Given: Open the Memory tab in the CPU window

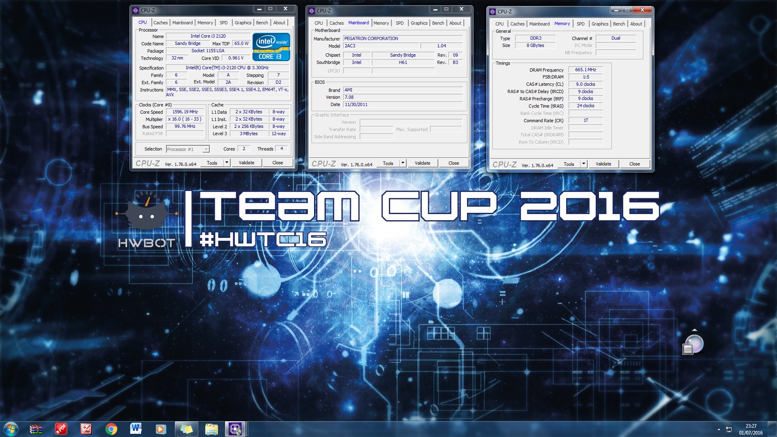Looking at the screenshot, I should point(205,23).
